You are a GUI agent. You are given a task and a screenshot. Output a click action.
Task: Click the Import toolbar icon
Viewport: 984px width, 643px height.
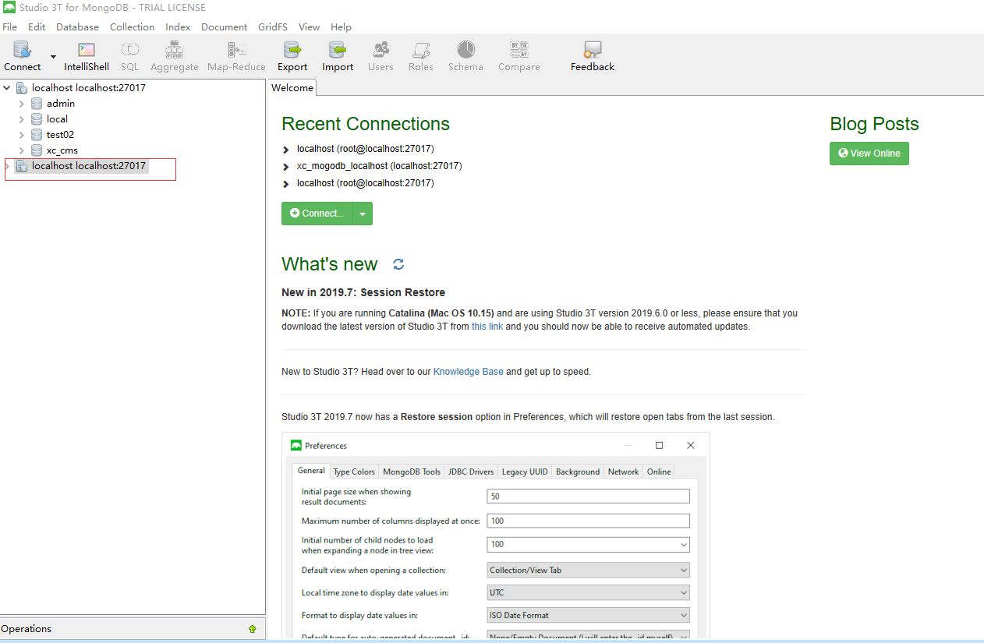pos(337,55)
